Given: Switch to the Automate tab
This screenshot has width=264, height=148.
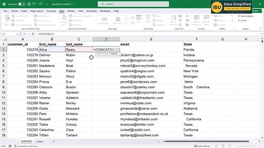Looking at the screenshot, I should pos(92,11).
